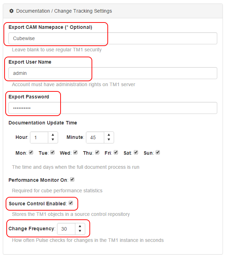Image resolution: width=225 pixels, height=257 pixels.
Task: Increase the Hour value with up arrow
Action: [x=53, y=135]
